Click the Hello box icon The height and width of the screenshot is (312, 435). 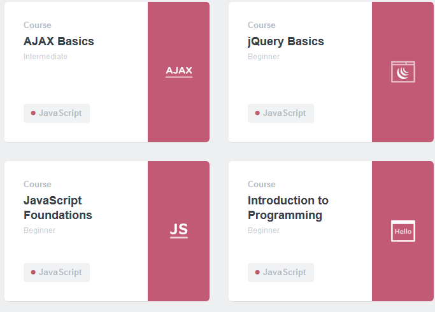point(403,231)
